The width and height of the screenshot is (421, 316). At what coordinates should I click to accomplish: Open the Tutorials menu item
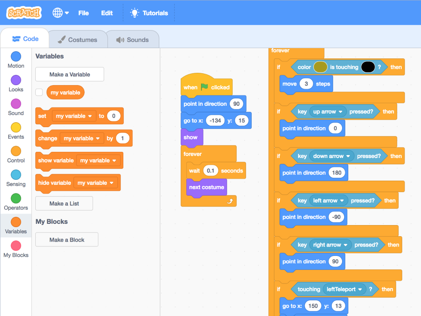149,13
